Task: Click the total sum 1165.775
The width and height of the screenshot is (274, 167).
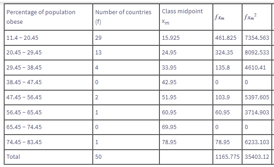Action: [227, 157]
